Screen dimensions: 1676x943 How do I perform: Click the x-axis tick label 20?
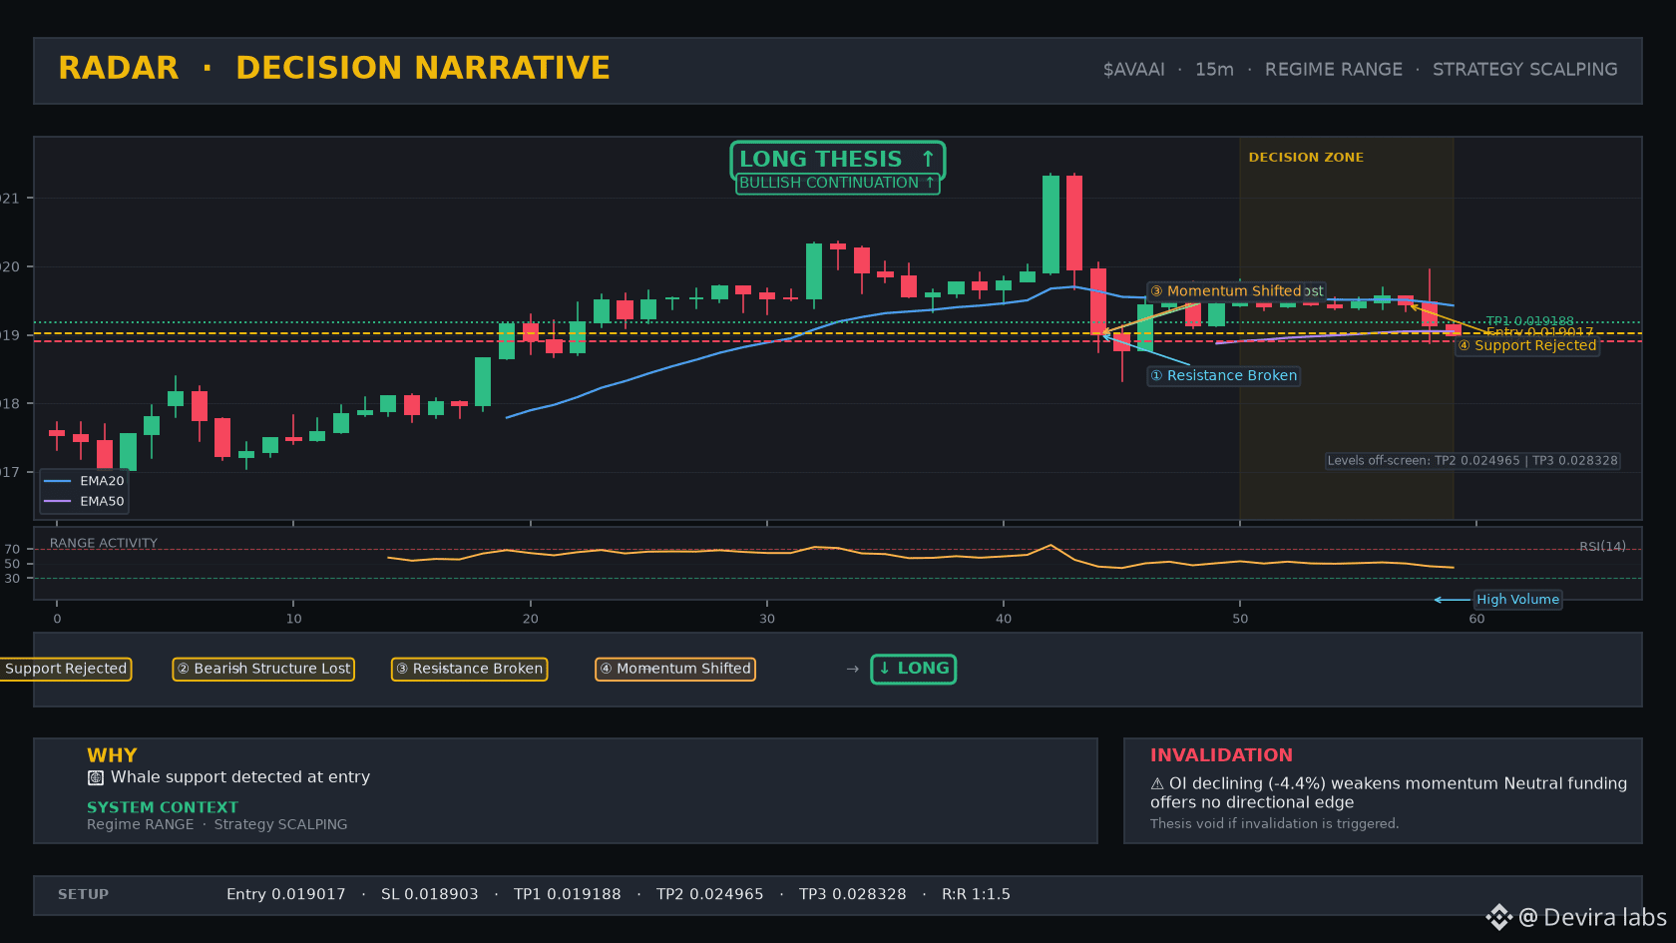[530, 619]
